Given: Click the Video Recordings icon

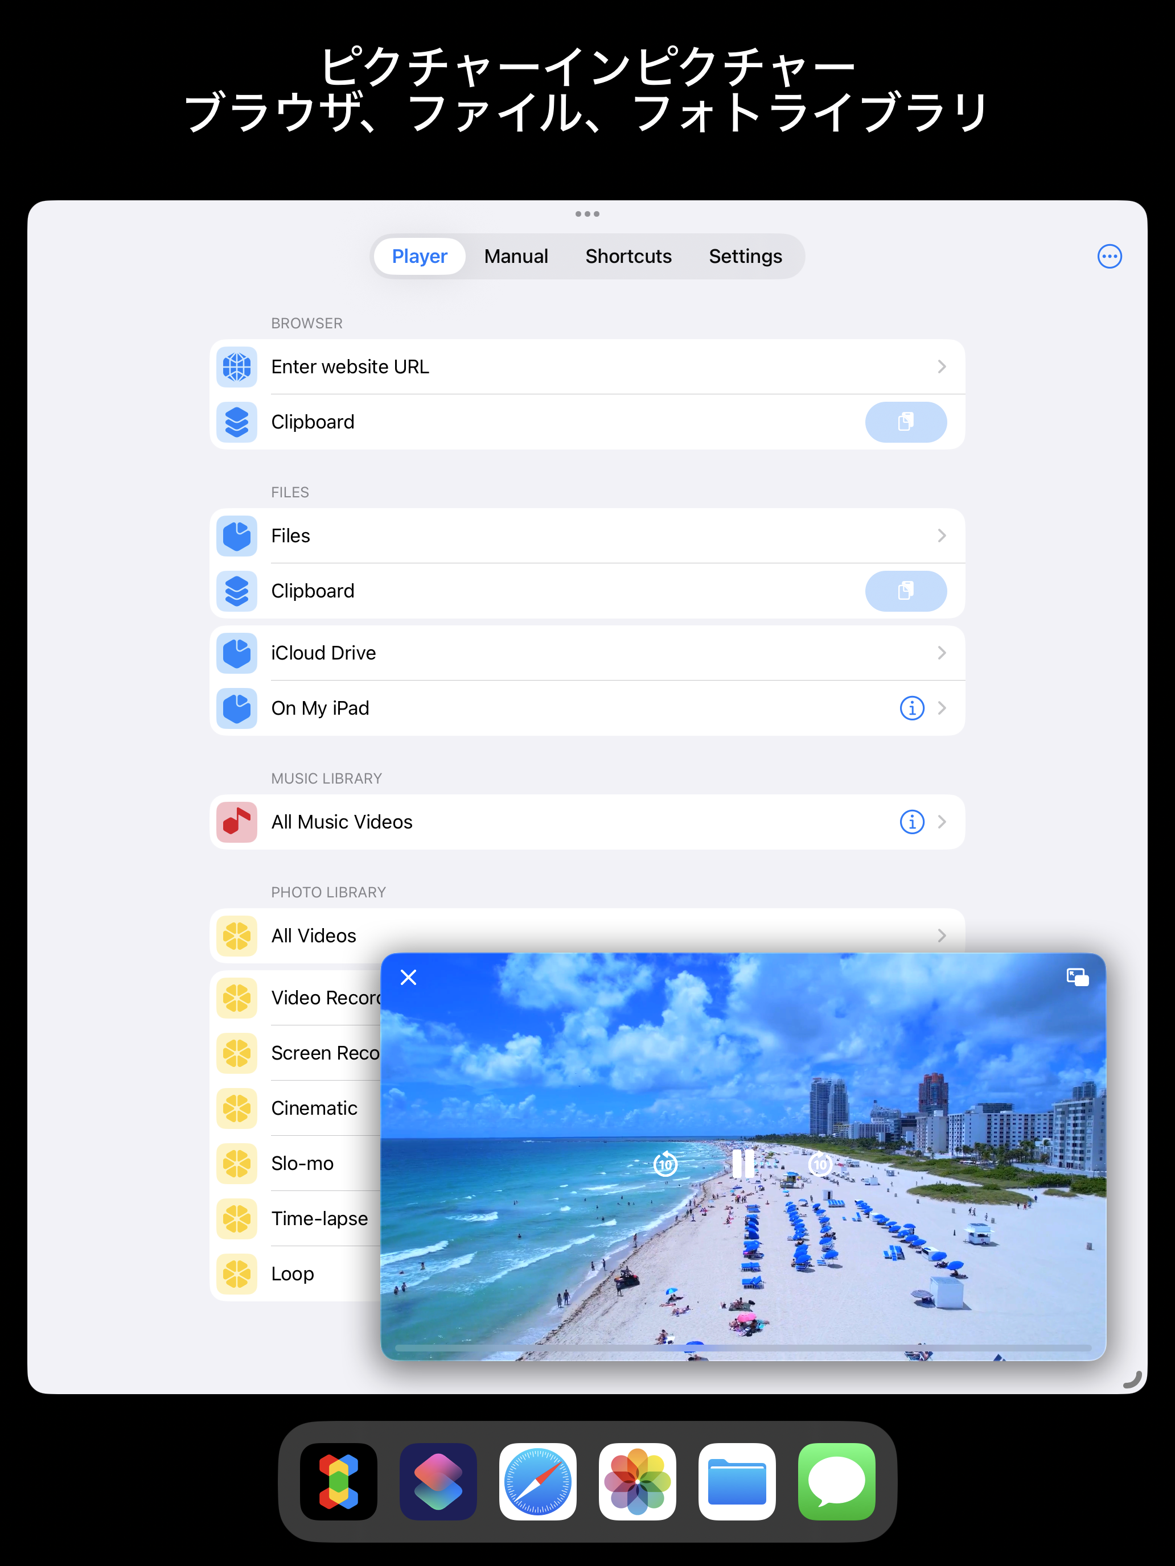Looking at the screenshot, I should click(x=237, y=998).
